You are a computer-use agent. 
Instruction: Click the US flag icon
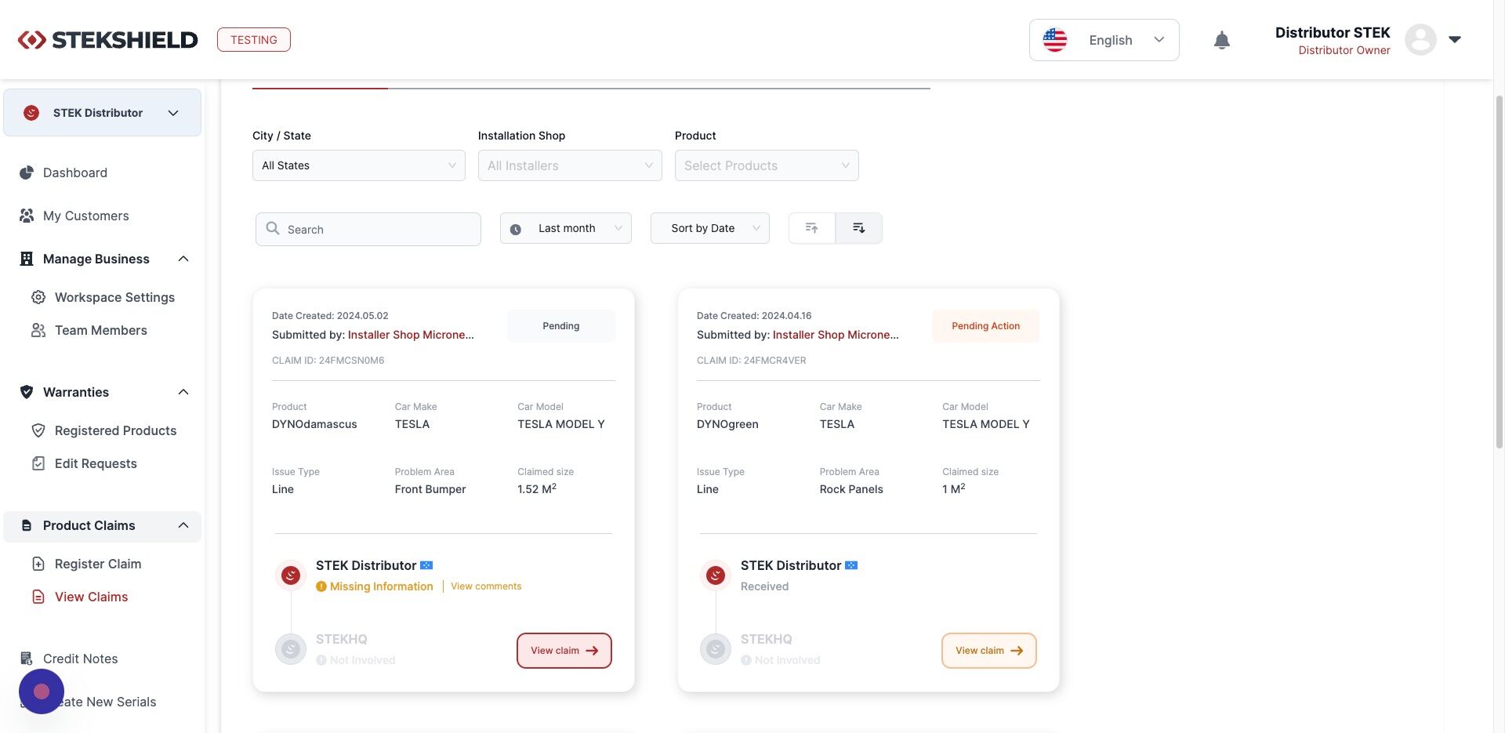(1055, 40)
